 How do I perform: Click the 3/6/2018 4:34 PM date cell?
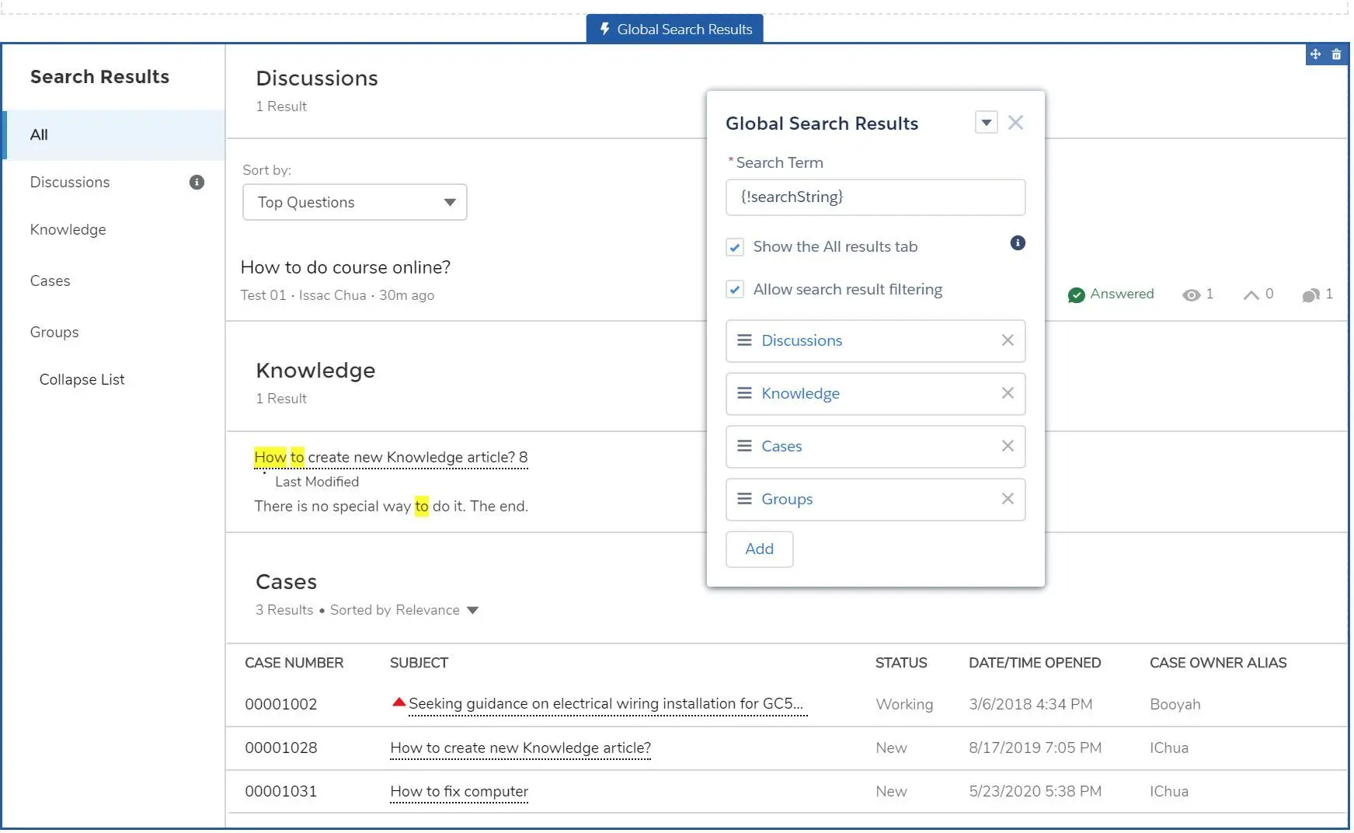[1030, 704]
